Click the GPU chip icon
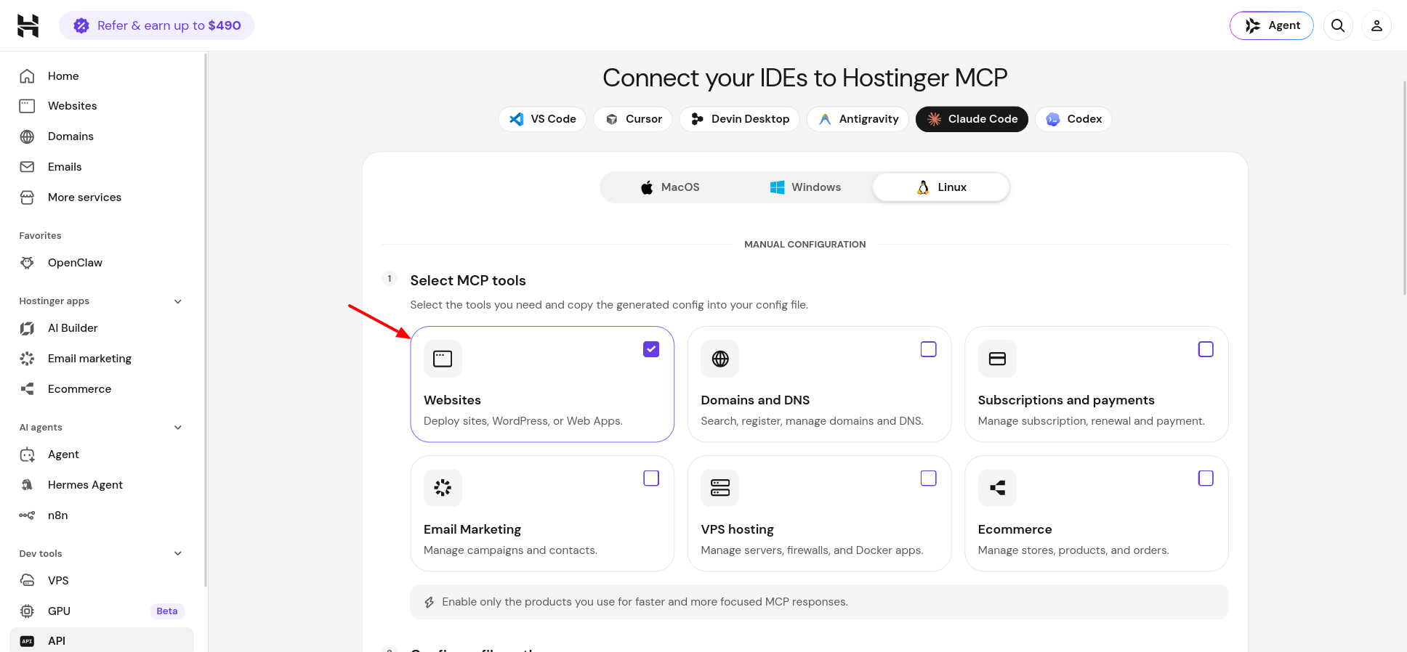This screenshot has height=652, width=1407. 27,611
